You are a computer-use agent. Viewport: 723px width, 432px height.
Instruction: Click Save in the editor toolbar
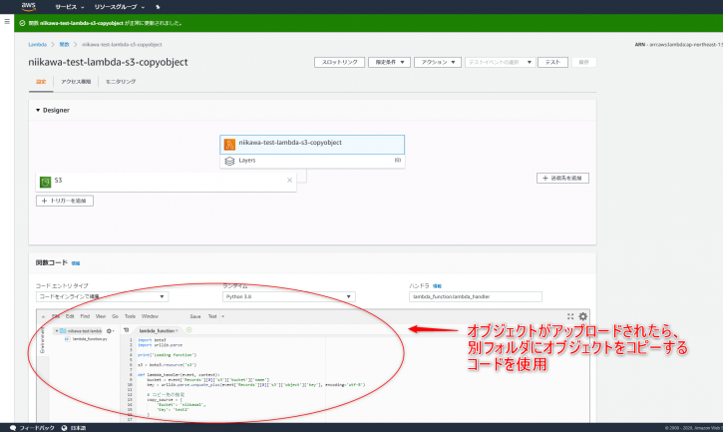[x=195, y=316]
